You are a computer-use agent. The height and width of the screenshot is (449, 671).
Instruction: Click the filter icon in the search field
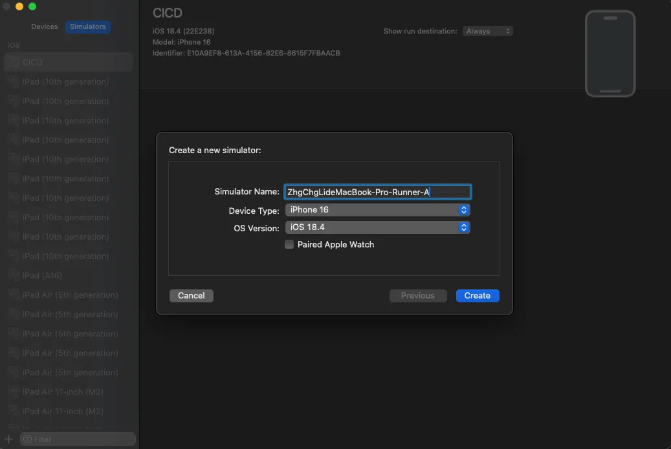pos(27,439)
